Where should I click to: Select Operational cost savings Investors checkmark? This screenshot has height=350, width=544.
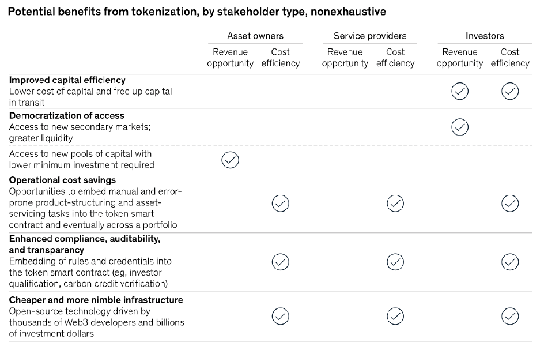510,203
